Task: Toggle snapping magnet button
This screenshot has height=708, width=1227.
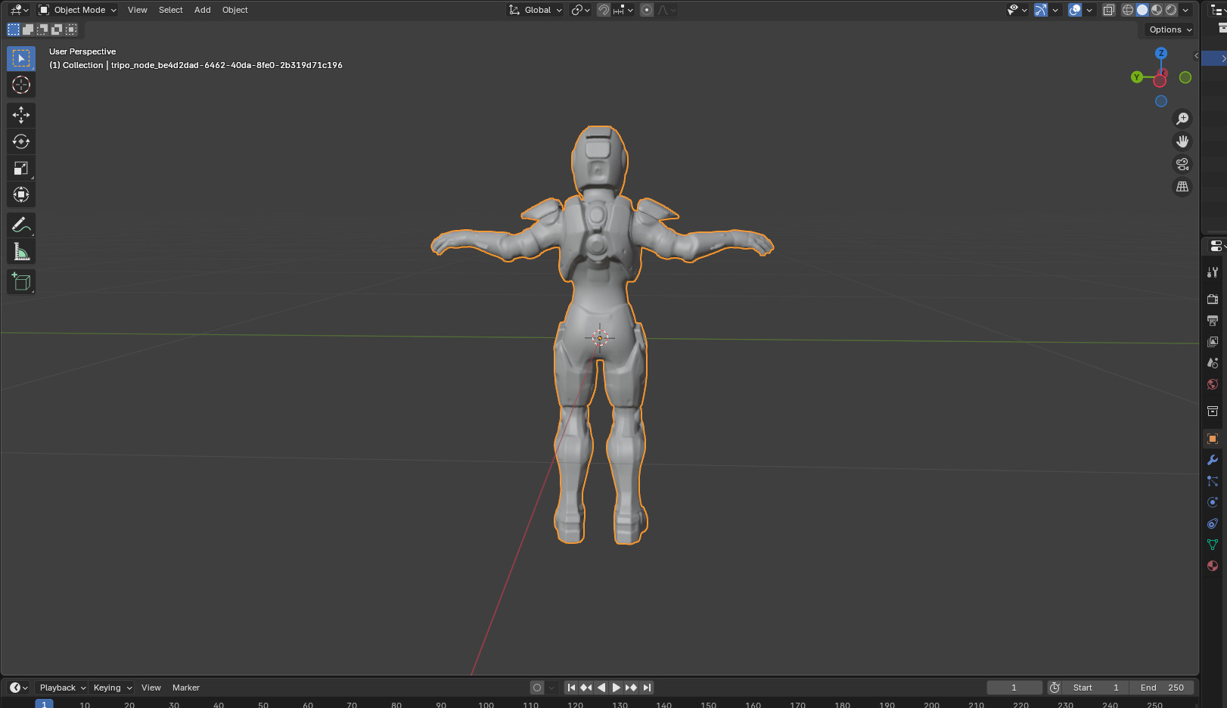Action: (x=604, y=10)
